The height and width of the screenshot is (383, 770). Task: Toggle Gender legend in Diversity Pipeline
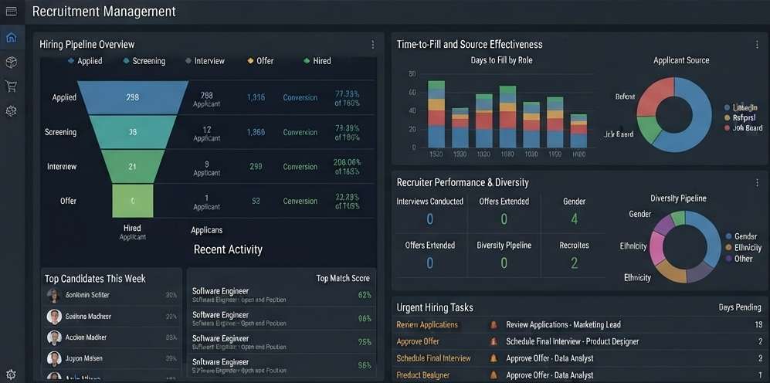(741, 236)
